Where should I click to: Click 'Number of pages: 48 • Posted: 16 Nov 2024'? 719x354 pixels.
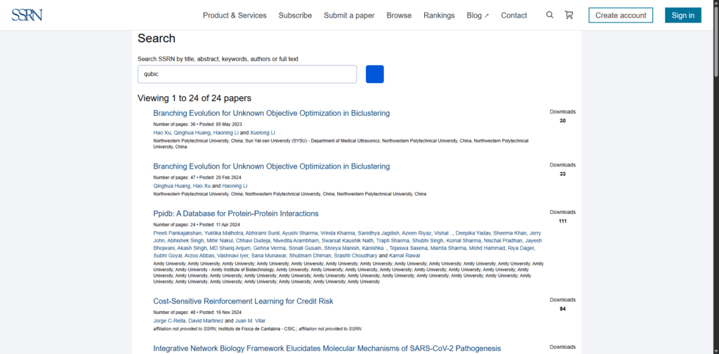click(x=197, y=313)
